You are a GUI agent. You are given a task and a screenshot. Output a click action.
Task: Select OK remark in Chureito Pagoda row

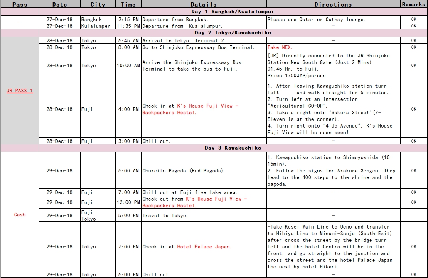(414, 170)
